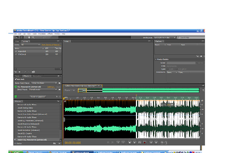The width and height of the screenshot is (245, 153).
Task: Select the Zoom magnifier tool in toolbar
Action: tap(33, 37)
